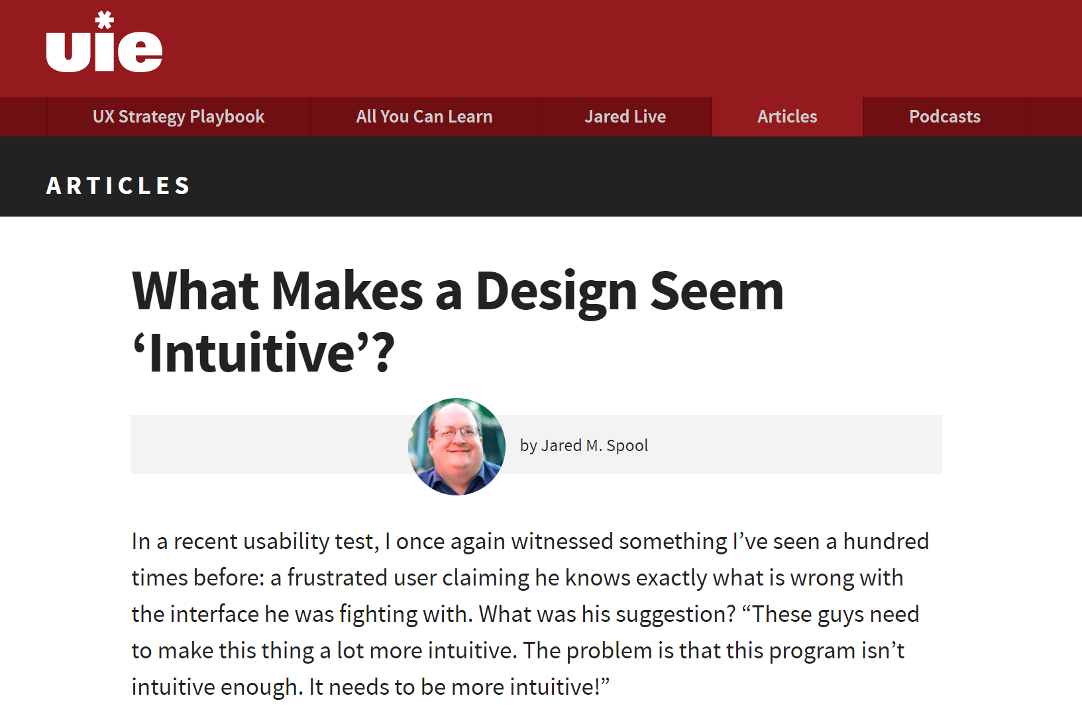Click Jared M. Spool's author photo
1082x712 pixels.
coord(457,446)
